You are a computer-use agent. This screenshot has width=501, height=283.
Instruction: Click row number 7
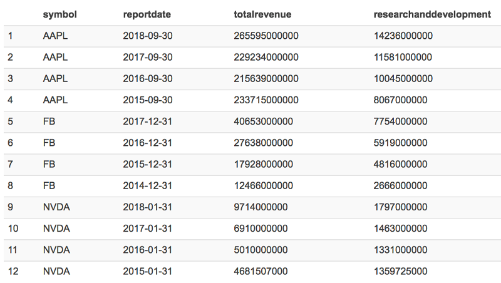coord(10,164)
